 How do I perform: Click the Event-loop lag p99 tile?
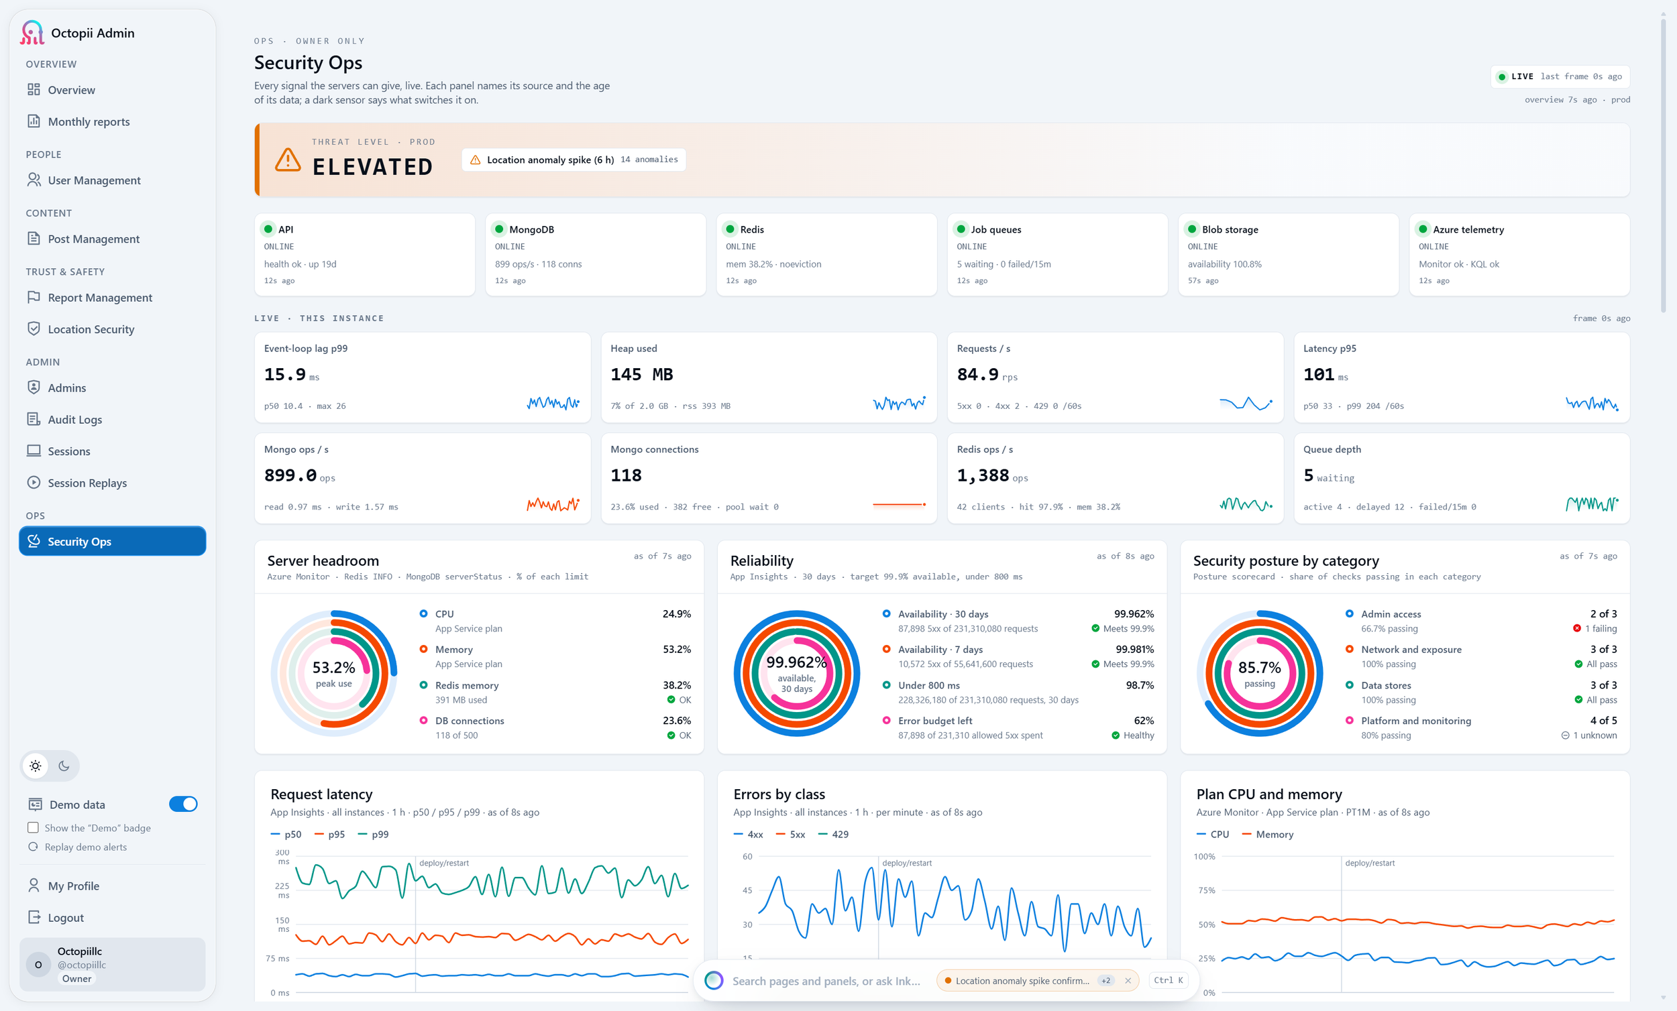pyautogui.click(x=422, y=377)
